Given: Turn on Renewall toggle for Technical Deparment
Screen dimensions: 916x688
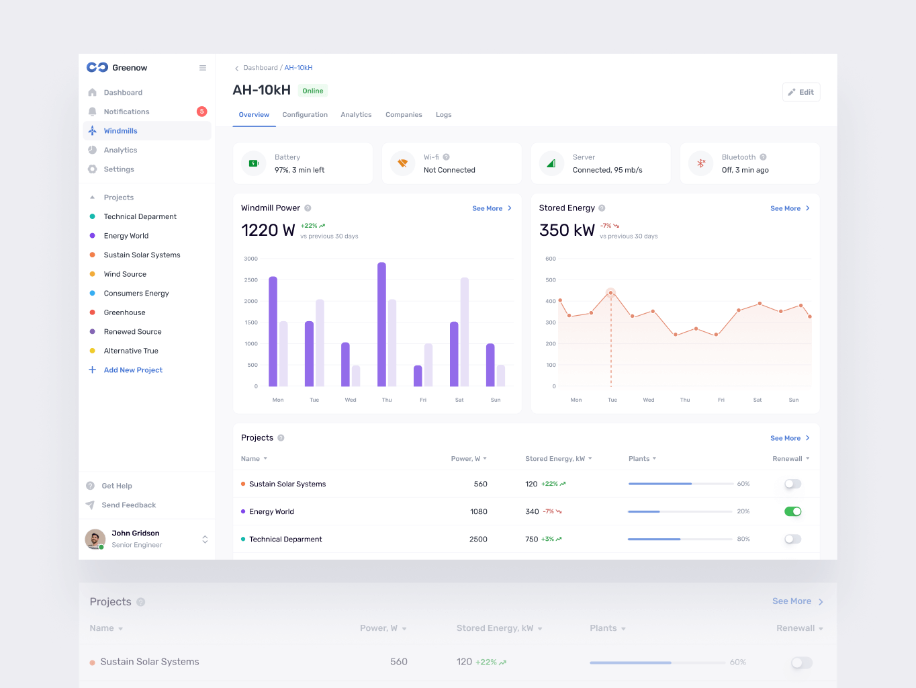Looking at the screenshot, I should (x=792, y=539).
